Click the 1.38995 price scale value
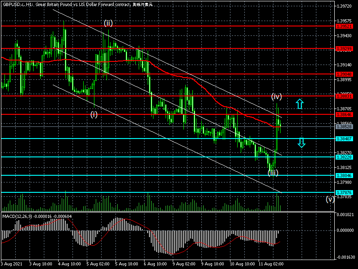The width and height of the screenshot is (358, 269). click(344, 80)
